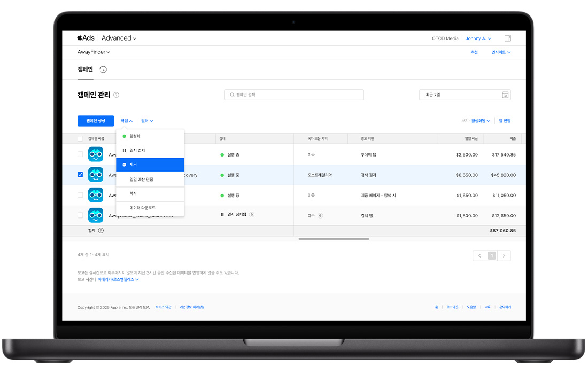
Task: Click the 캠페인 생성 button
Action: [x=95, y=121]
